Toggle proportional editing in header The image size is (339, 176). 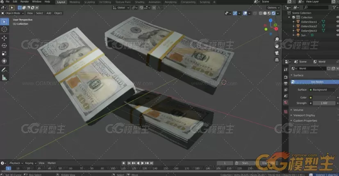[x=154, y=8]
